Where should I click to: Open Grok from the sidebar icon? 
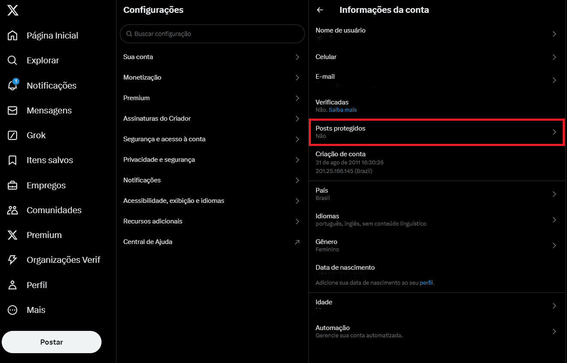pos(13,135)
